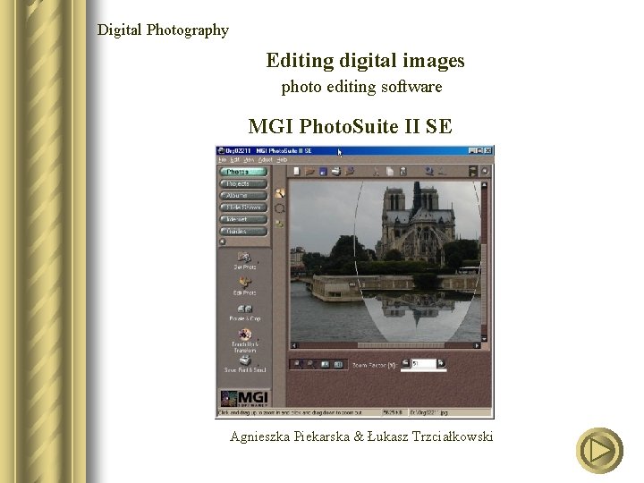Click the Zoom Factor value field

(x=423, y=363)
